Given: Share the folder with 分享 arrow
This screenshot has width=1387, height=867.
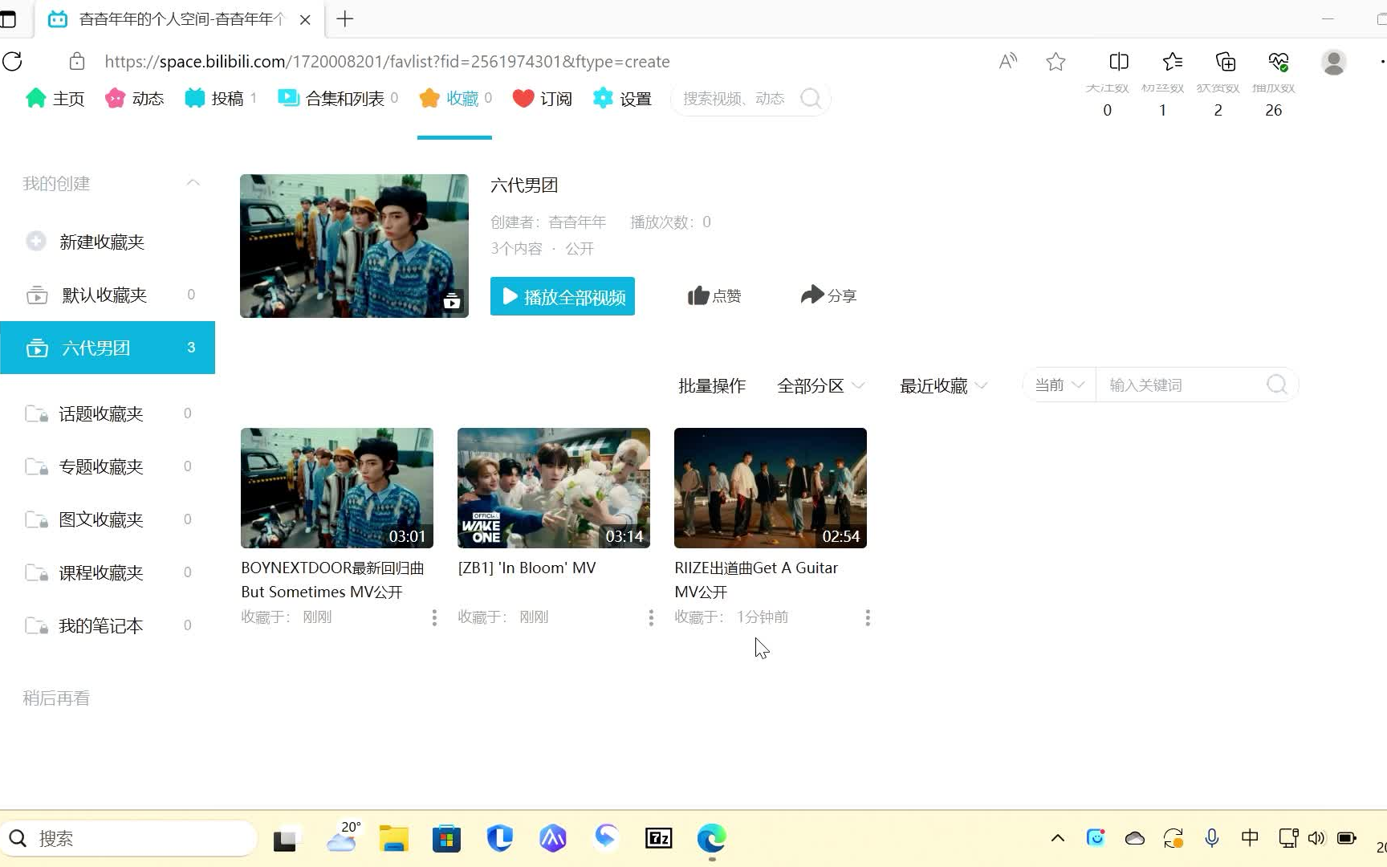Looking at the screenshot, I should pyautogui.click(x=828, y=295).
